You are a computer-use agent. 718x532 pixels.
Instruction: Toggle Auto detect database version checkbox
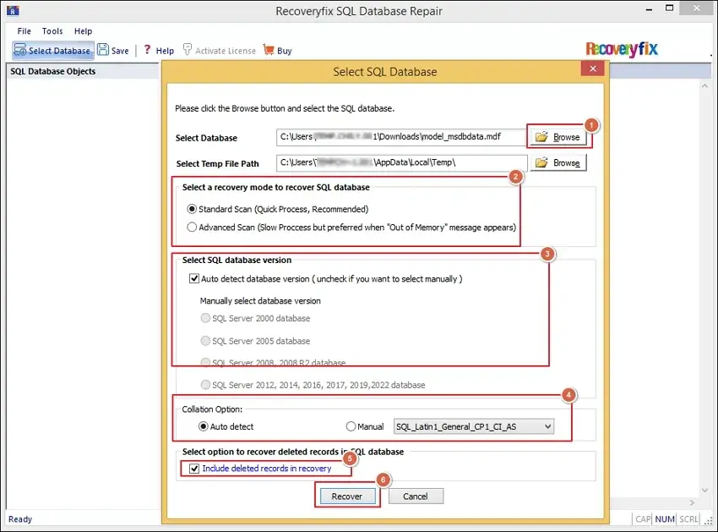tap(194, 279)
